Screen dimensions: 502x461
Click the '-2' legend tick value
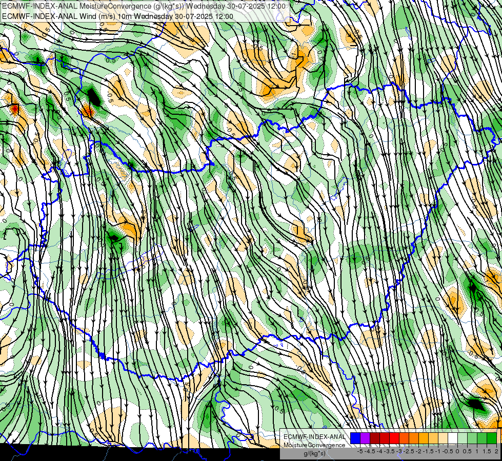(x=419, y=451)
